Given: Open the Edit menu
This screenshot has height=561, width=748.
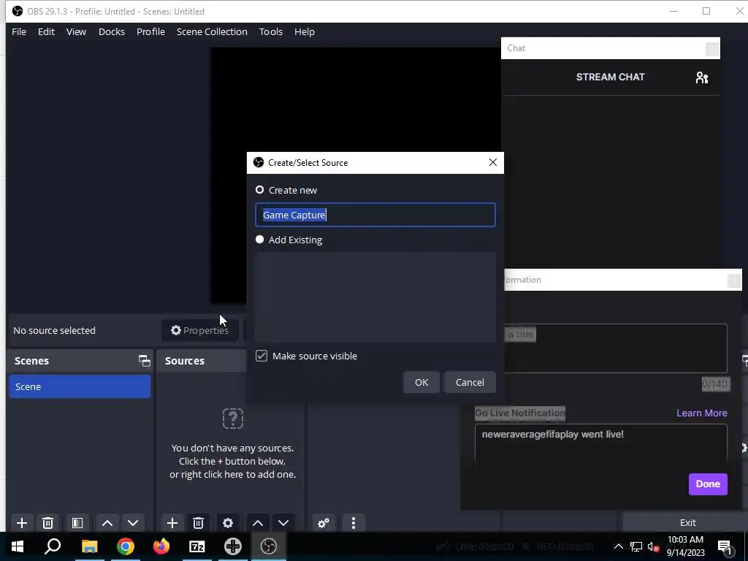Looking at the screenshot, I should (46, 31).
